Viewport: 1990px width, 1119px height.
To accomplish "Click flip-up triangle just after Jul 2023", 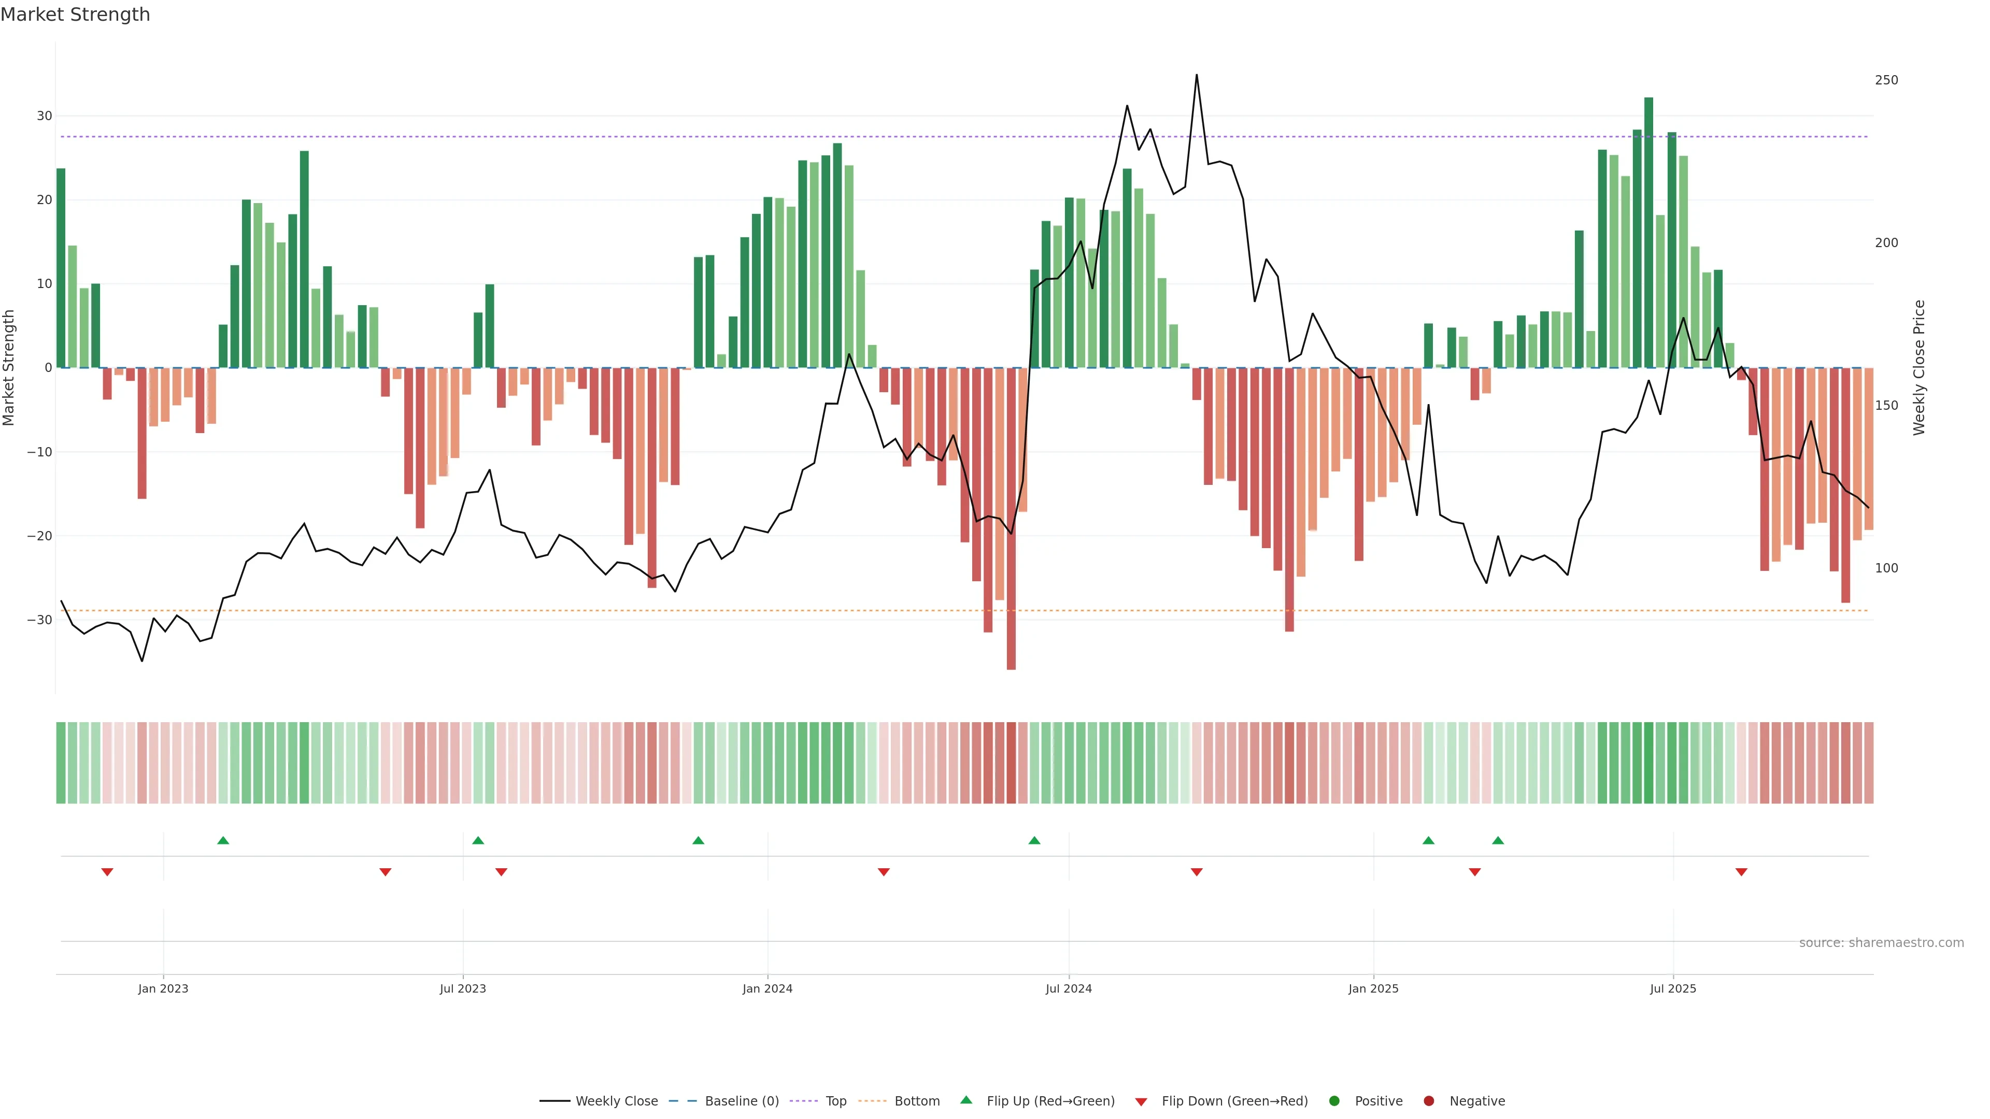I will (478, 840).
